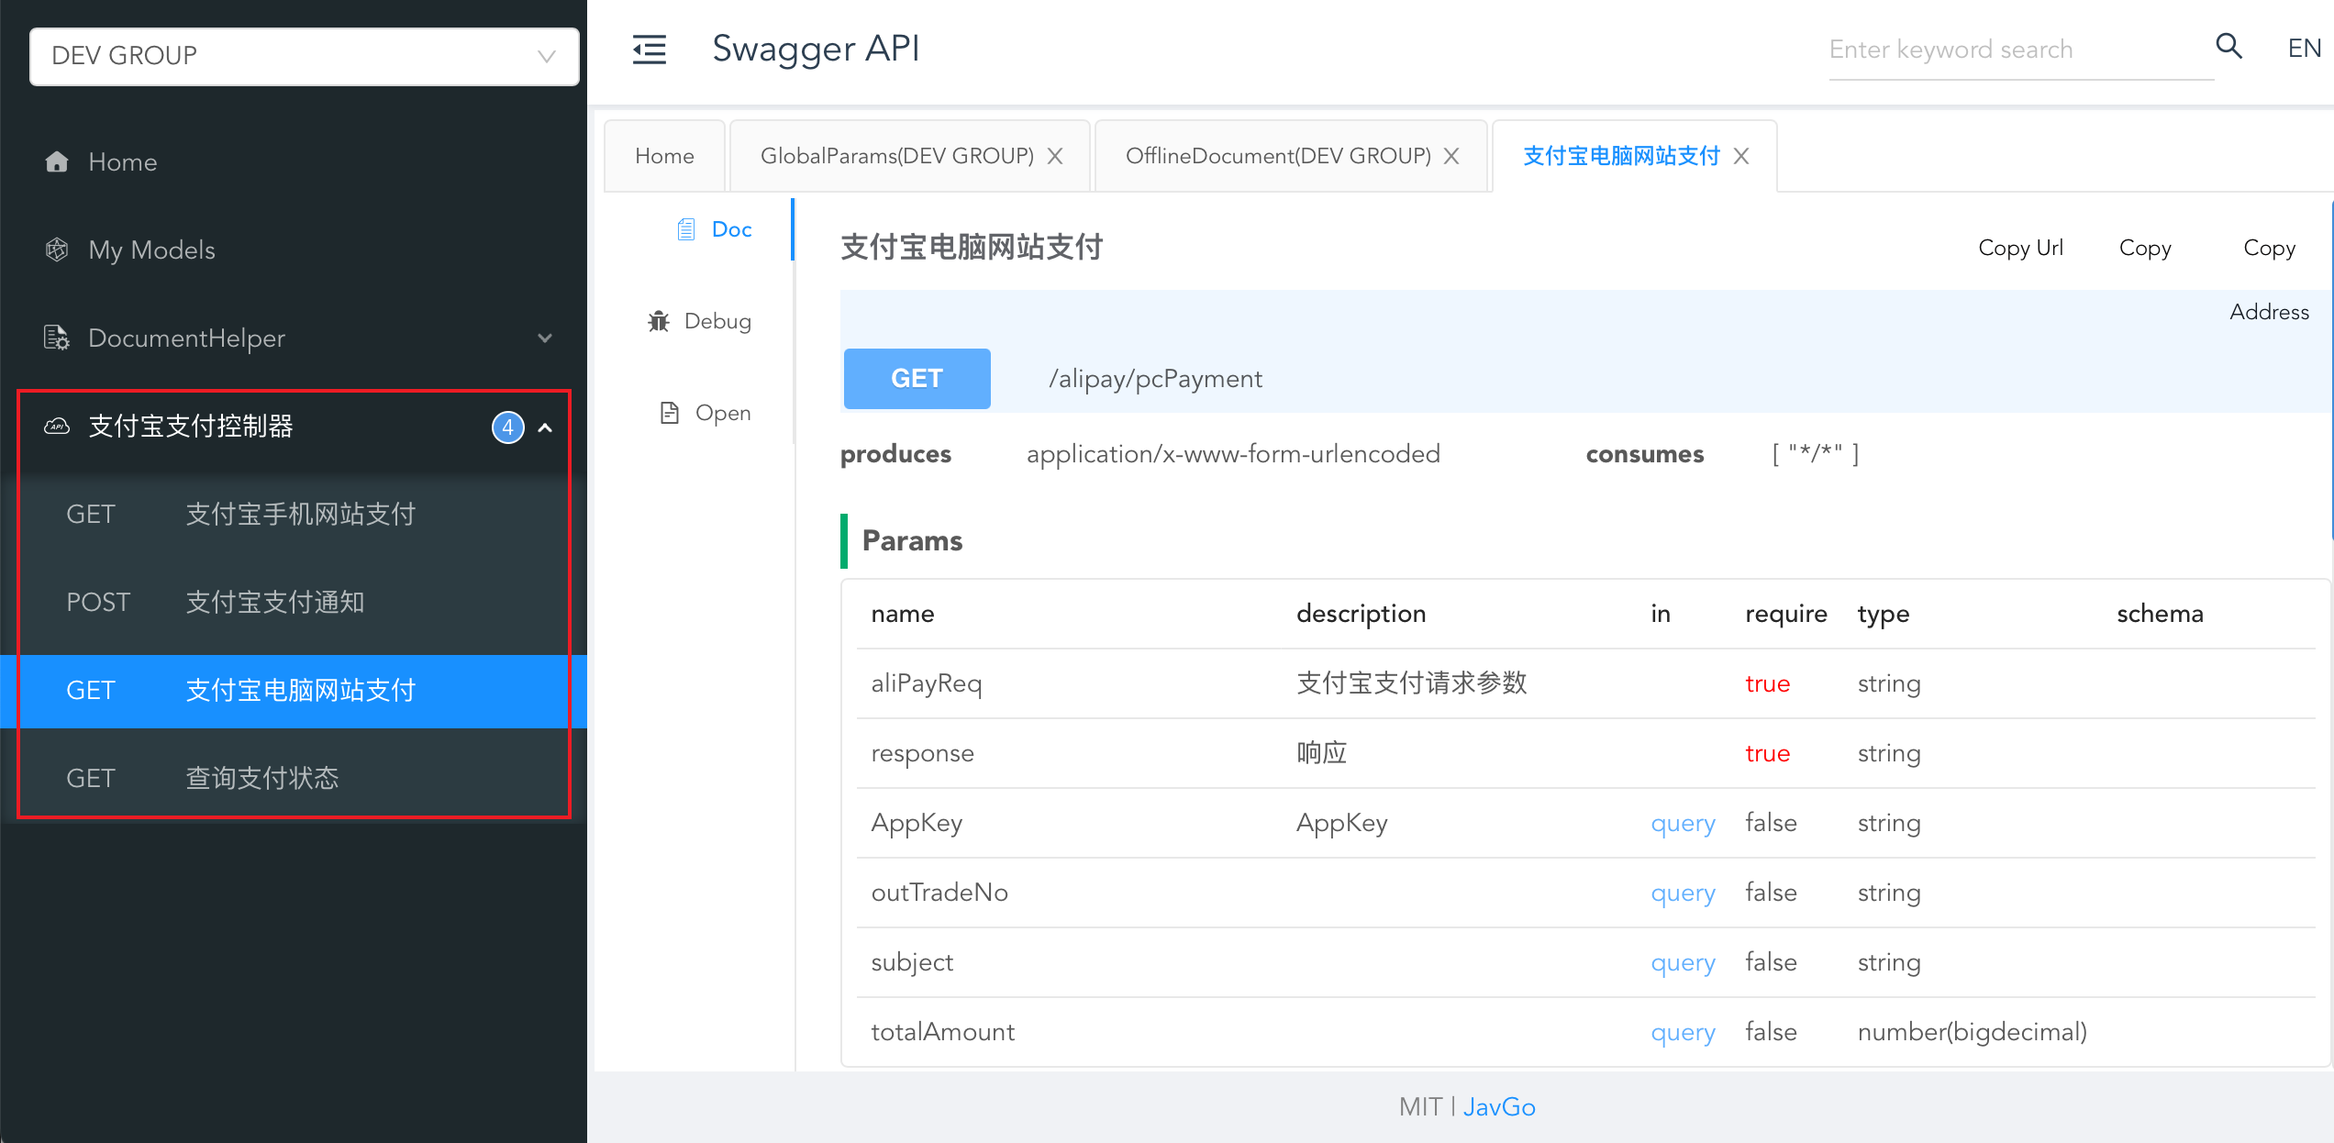Click the Copy Url button
The width and height of the screenshot is (2334, 1143).
tap(2020, 247)
